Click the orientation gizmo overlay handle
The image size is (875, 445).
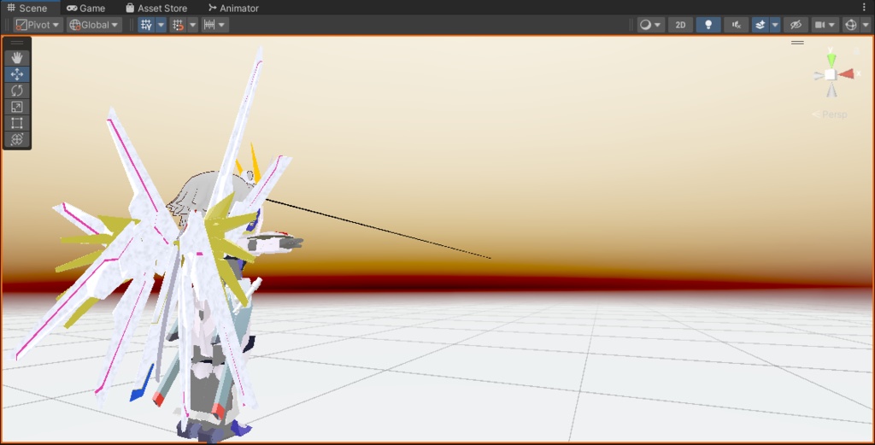click(797, 43)
